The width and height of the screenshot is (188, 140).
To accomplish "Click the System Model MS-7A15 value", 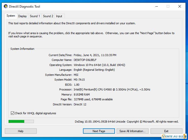I will (x=79, y=80).
